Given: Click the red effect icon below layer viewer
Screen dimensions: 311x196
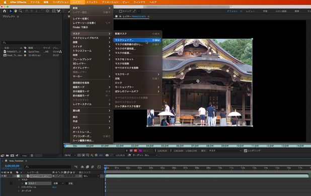Looking at the screenshot, I should coord(135,151).
